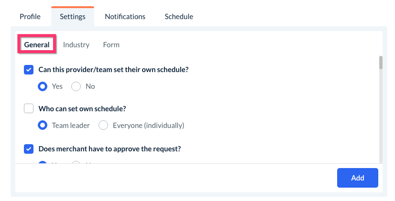The image size is (395, 201).
Task: Click the 'Can this provider/team set their own schedule?' label
Action: (x=113, y=70)
